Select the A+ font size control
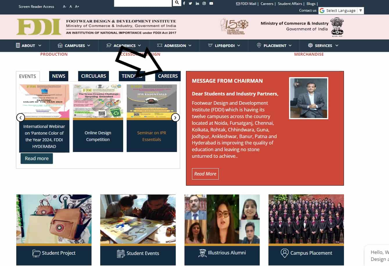Viewport: 389px width, 266px height. [77, 6]
